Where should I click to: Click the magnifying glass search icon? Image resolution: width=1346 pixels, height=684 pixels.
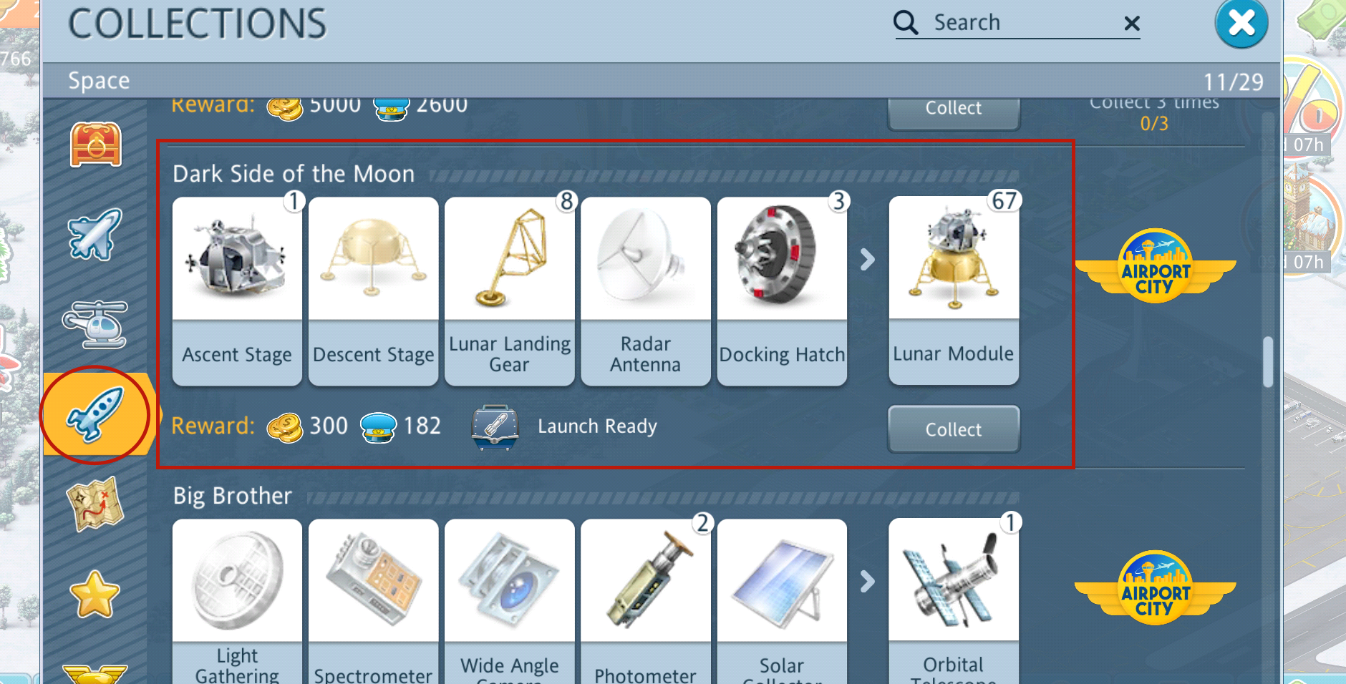point(906,23)
